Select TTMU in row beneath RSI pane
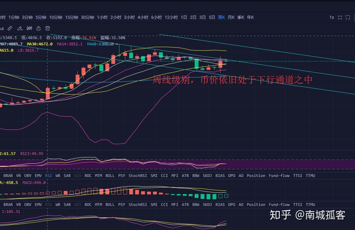The image size is (355, 230). click(311, 176)
